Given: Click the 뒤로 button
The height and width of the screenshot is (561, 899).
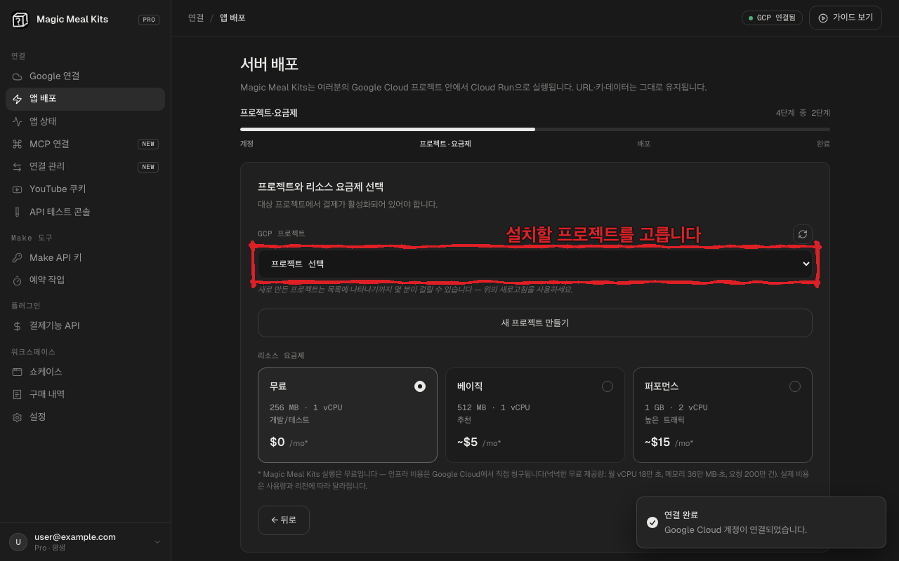Looking at the screenshot, I should click(x=284, y=520).
